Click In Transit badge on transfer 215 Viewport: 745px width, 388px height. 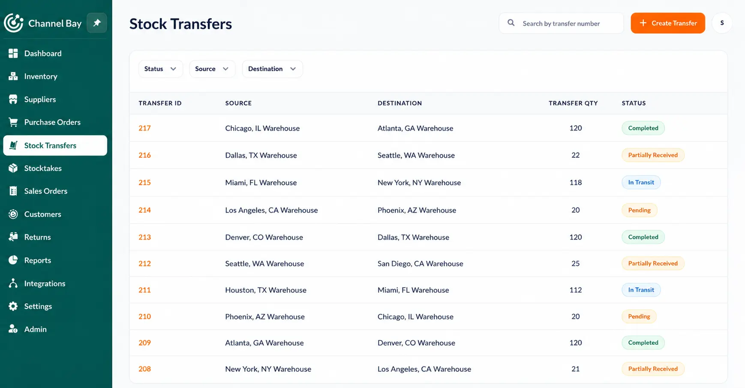641,183
